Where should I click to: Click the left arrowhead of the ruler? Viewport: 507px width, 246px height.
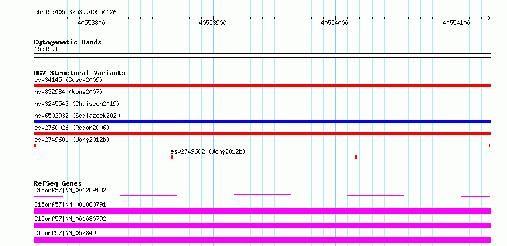35,18
